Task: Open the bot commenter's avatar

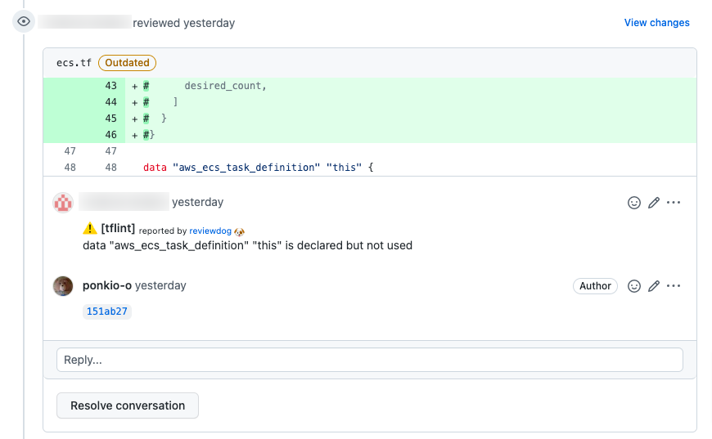Action: (63, 203)
